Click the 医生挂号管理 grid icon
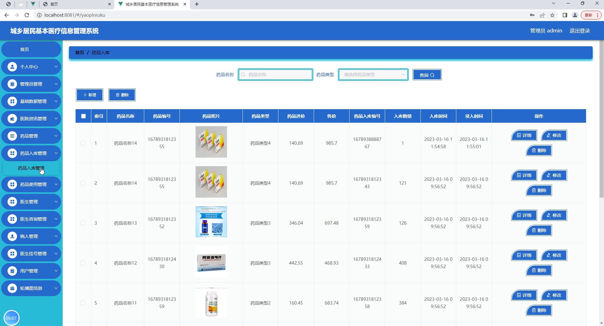The height and width of the screenshot is (326, 604). click(12, 254)
